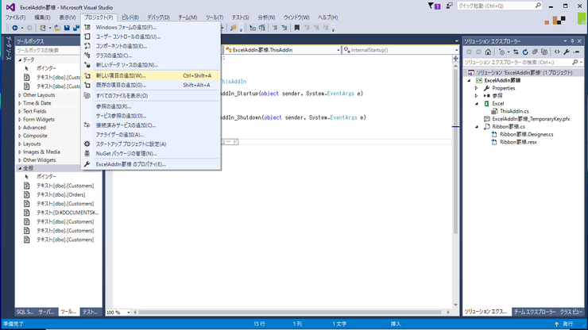Switch to the テスト... tab
Screen dimensions: 588x330
91,312
